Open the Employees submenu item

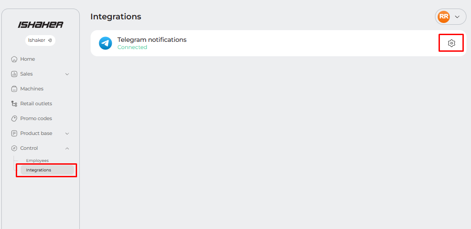(37, 161)
